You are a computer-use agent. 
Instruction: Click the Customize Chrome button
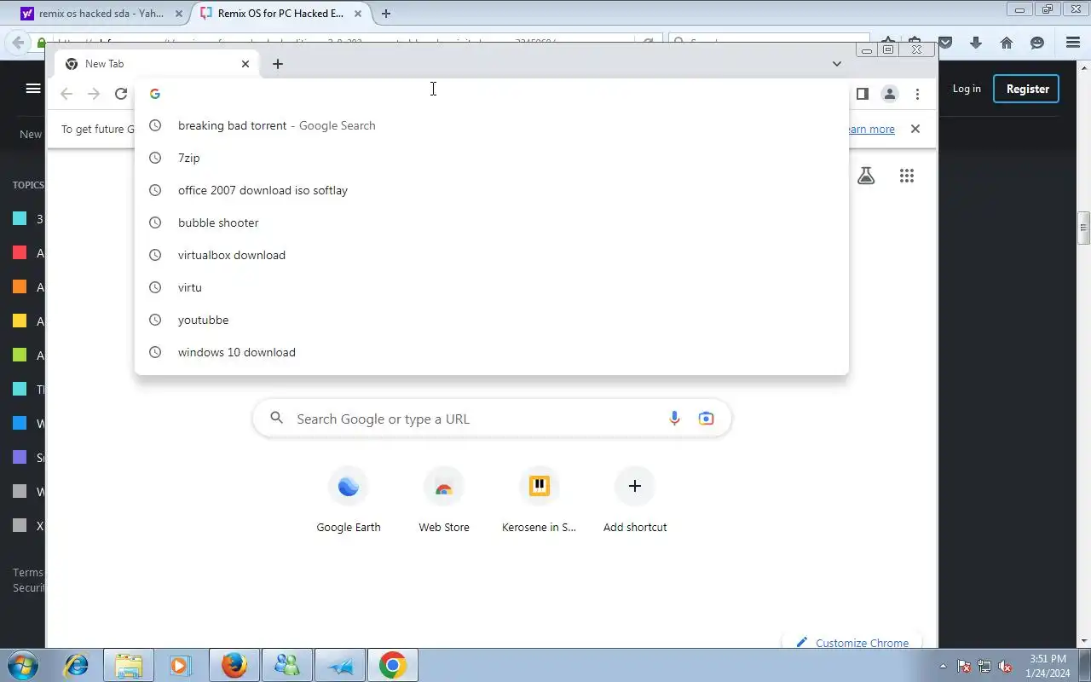pyautogui.click(x=853, y=643)
